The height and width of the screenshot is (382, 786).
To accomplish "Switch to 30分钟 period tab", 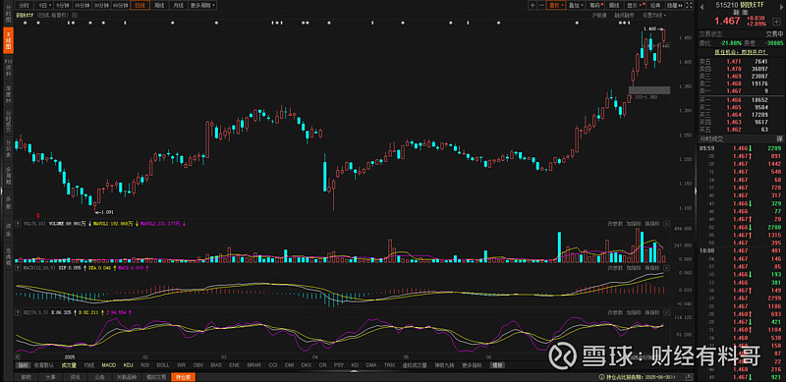I will 101,5.
